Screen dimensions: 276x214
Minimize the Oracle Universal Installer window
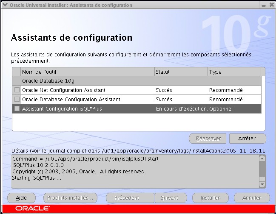click(x=264, y=5)
